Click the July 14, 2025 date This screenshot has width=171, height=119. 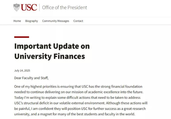(x=22, y=70)
